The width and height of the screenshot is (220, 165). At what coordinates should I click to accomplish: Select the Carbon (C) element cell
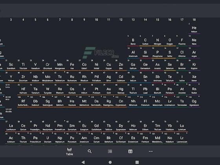click(145, 41)
